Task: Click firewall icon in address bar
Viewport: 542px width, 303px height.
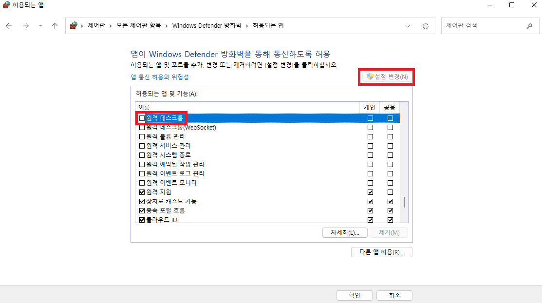Action: [x=73, y=26]
